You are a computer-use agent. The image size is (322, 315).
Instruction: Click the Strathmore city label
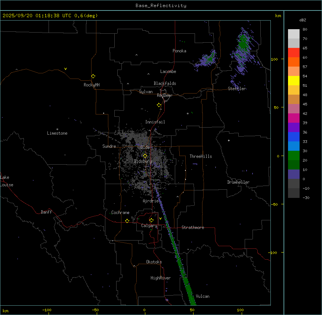coord(193,227)
